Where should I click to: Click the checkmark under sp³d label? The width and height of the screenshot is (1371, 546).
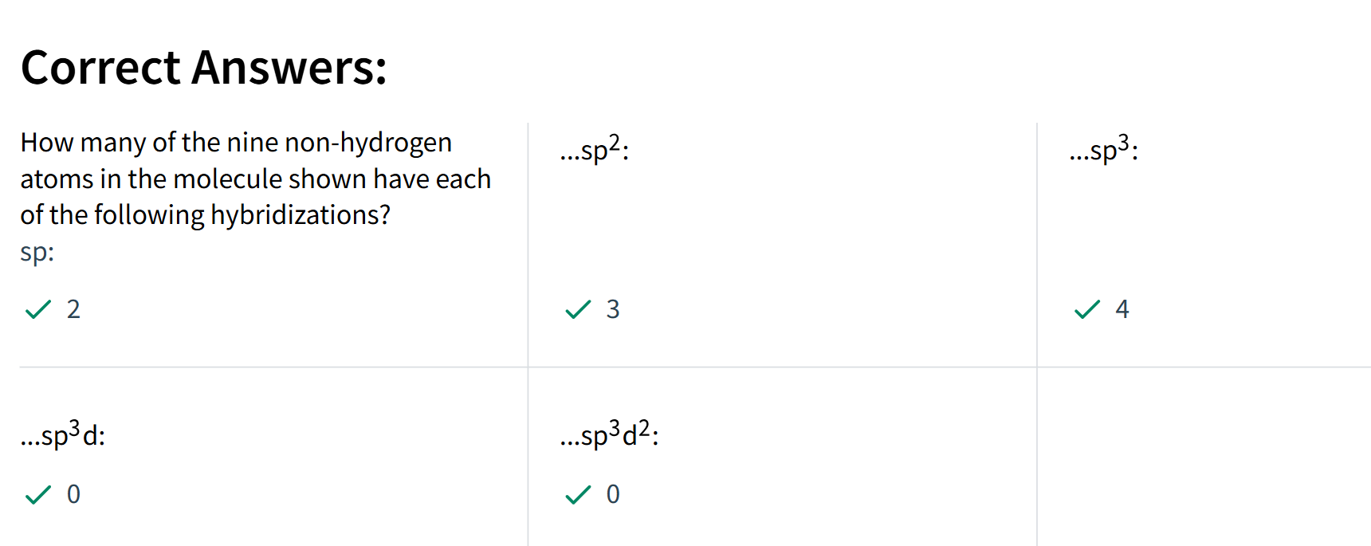coord(38,495)
